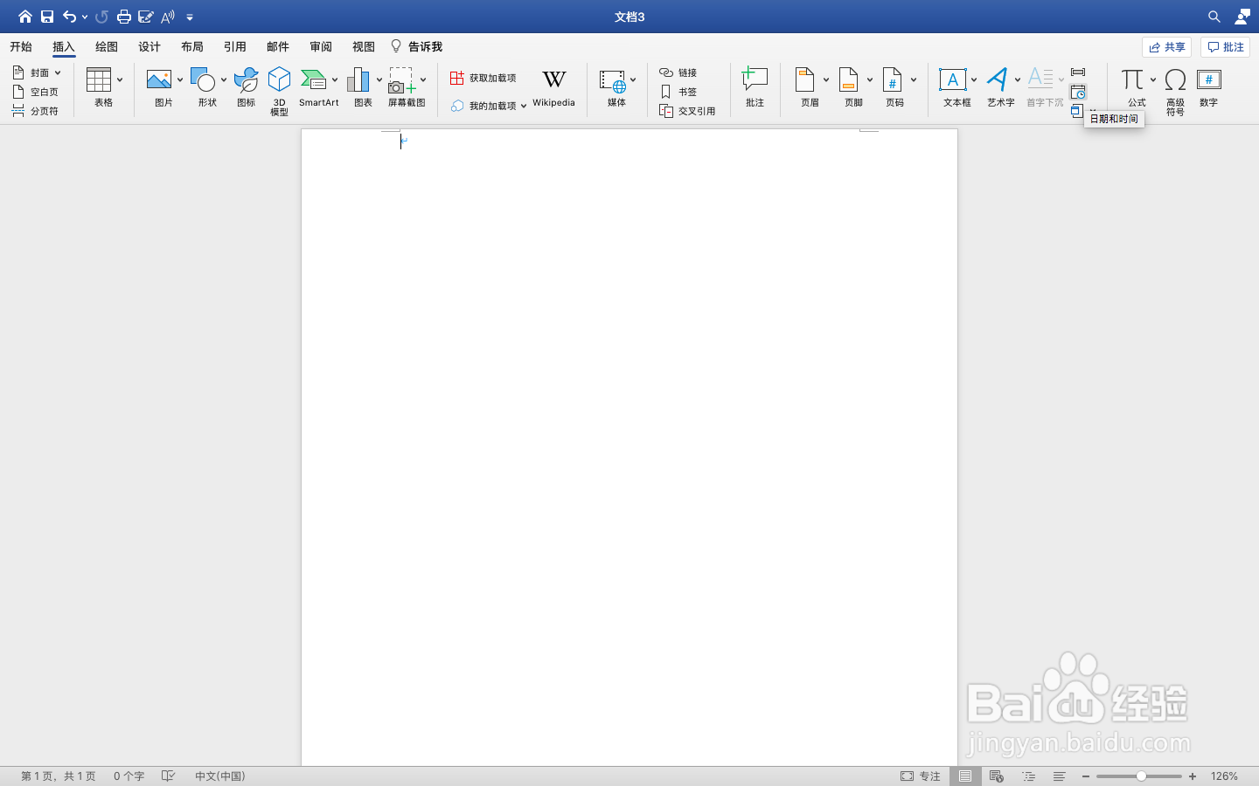The width and height of the screenshot is (1259, 786).
Task: Insert a 页码 page number
Action: (893, 87)
